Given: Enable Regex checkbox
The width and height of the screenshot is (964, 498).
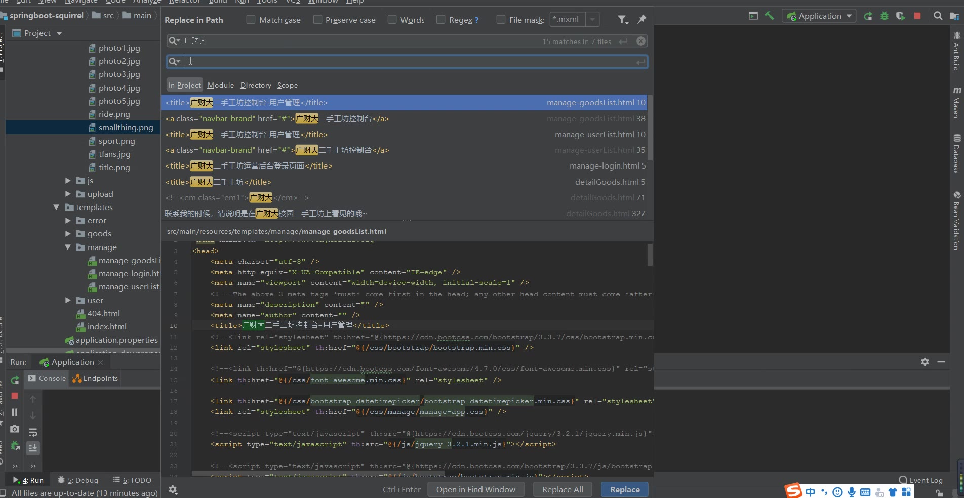Looking at the screenshot, I should [440, 20].
